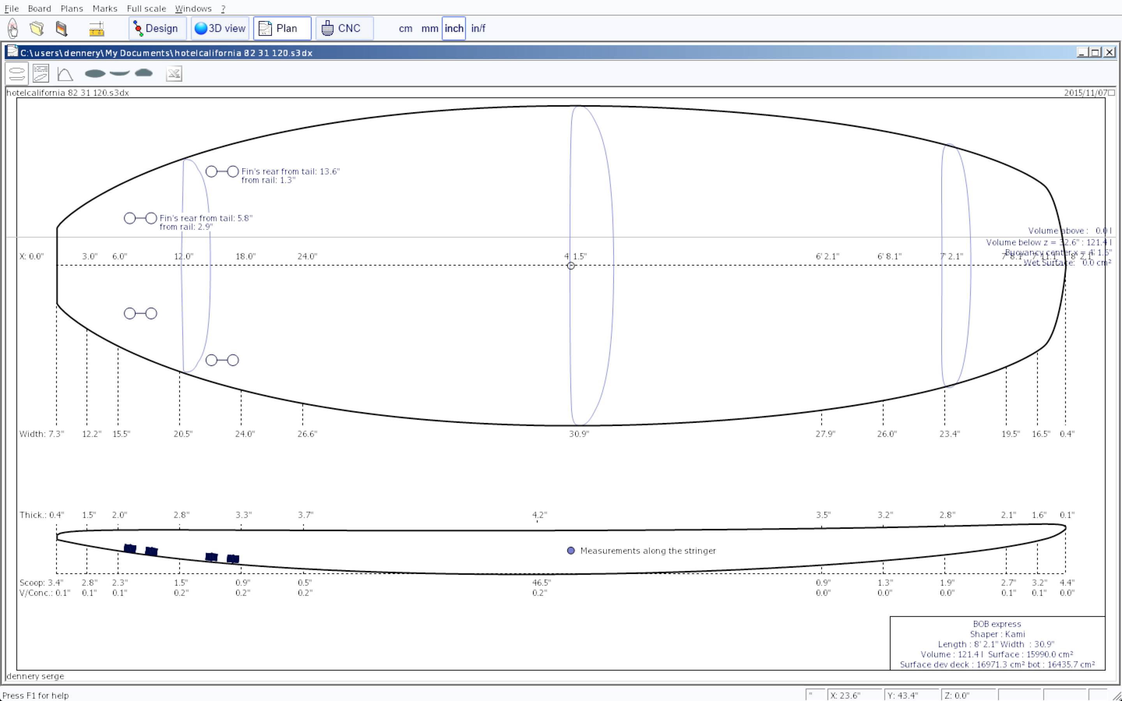Switch units to cm
The width and height of the screenshot is (1122, 701).
coord(405,28)
